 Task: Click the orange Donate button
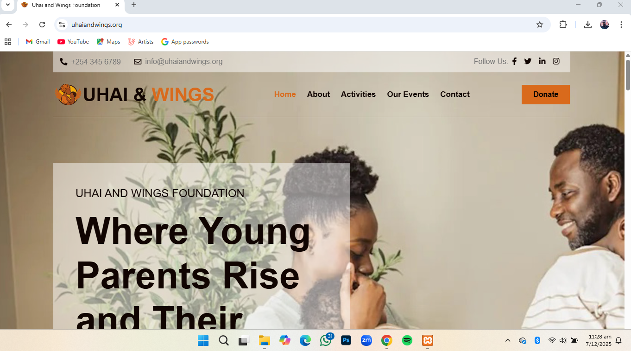(x=546, y=95)
